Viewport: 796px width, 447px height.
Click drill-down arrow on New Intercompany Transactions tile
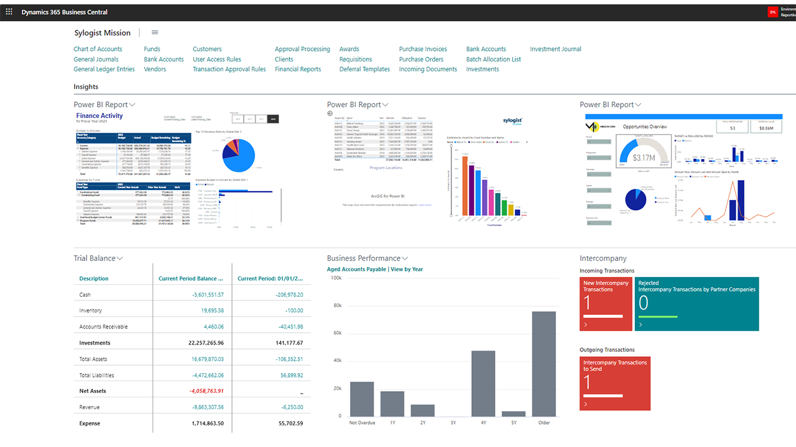(x=585, y=325)
